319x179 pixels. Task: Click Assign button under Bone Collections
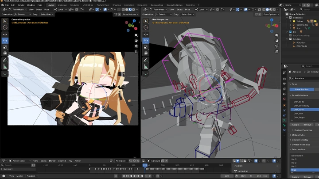pos(296,125)
